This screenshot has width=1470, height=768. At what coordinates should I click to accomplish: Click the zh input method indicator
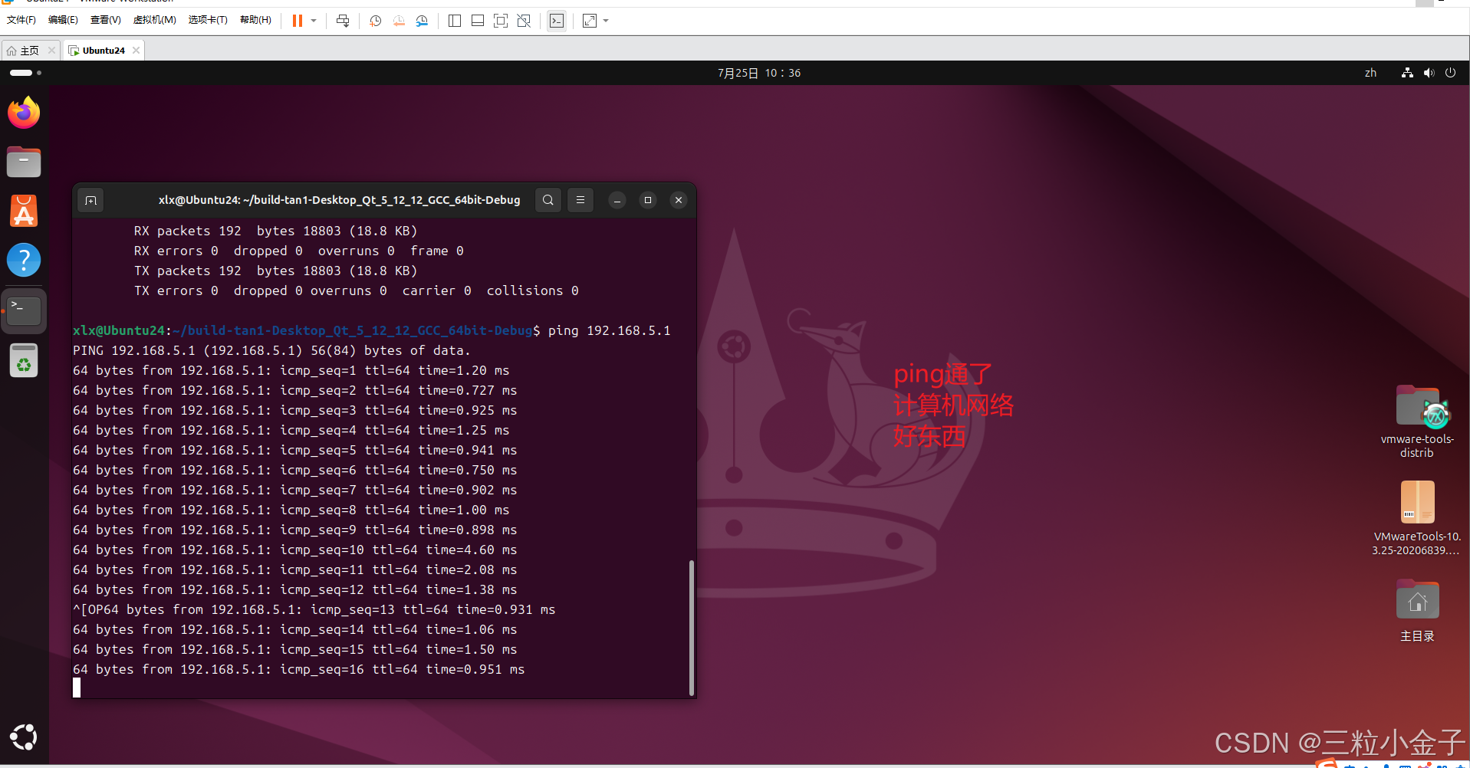tap(1370, 73)
